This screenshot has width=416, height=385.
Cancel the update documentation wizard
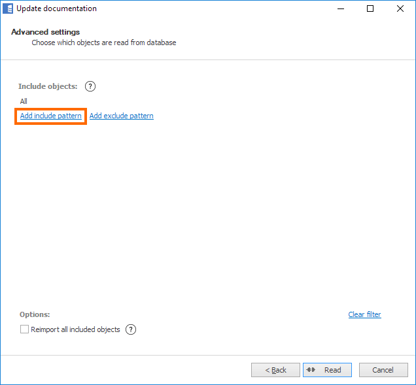(383, 370)
